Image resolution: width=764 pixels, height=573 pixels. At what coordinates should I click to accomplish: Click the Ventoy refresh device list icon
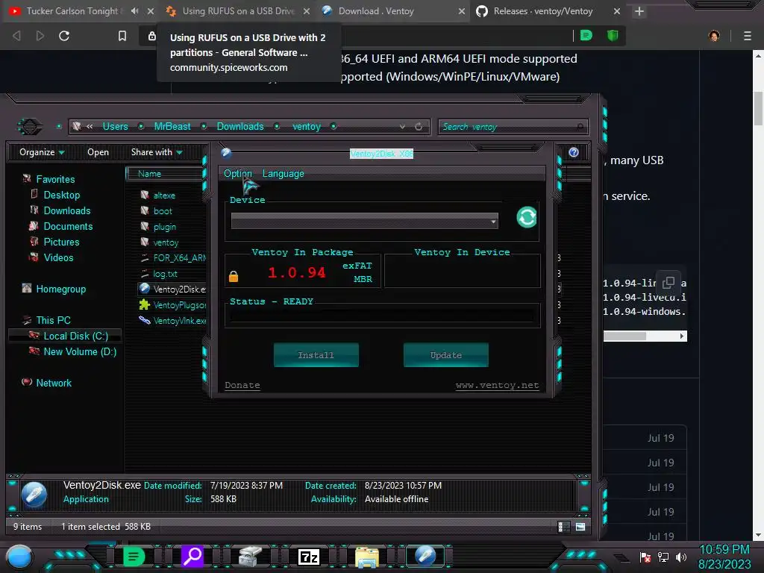tap(527, 217)
